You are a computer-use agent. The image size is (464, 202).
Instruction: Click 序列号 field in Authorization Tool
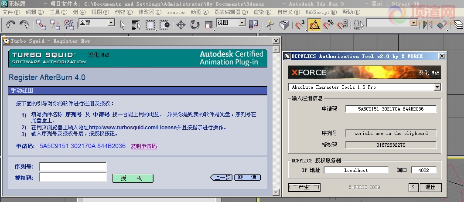[x=391, y=133]
